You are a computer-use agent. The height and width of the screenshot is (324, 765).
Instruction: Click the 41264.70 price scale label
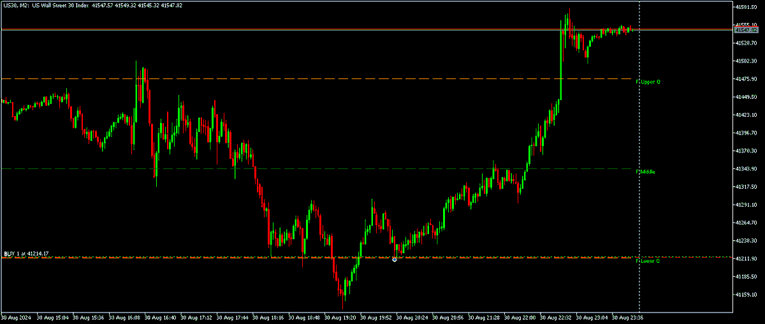coord(746,223)
